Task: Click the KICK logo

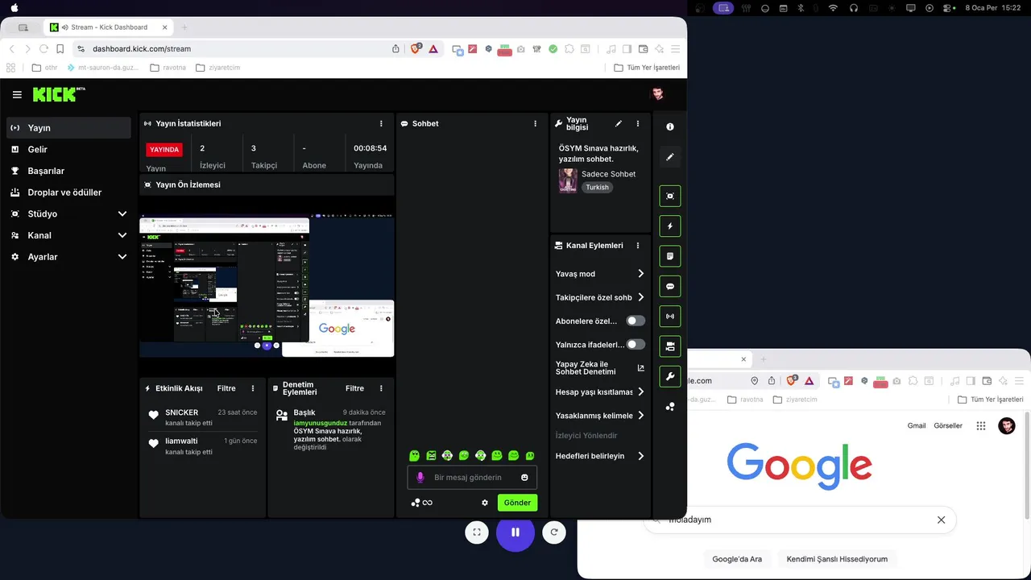Action: [x=59, y=94]
